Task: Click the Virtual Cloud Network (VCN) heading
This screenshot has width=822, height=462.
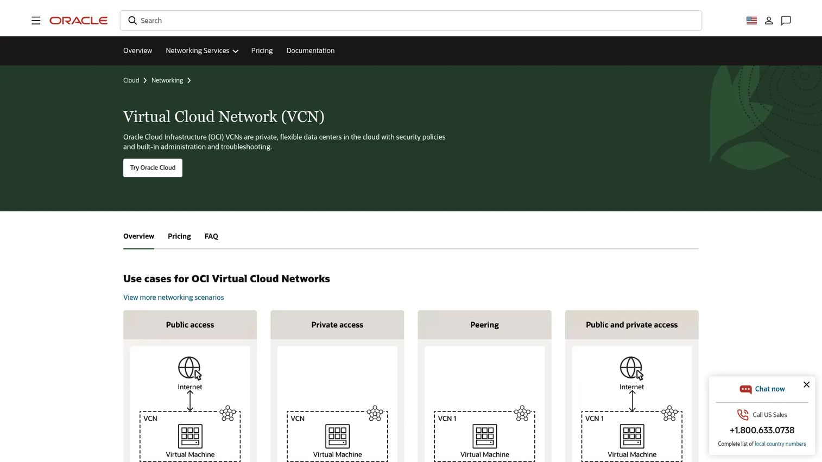Action: (224, 117)
